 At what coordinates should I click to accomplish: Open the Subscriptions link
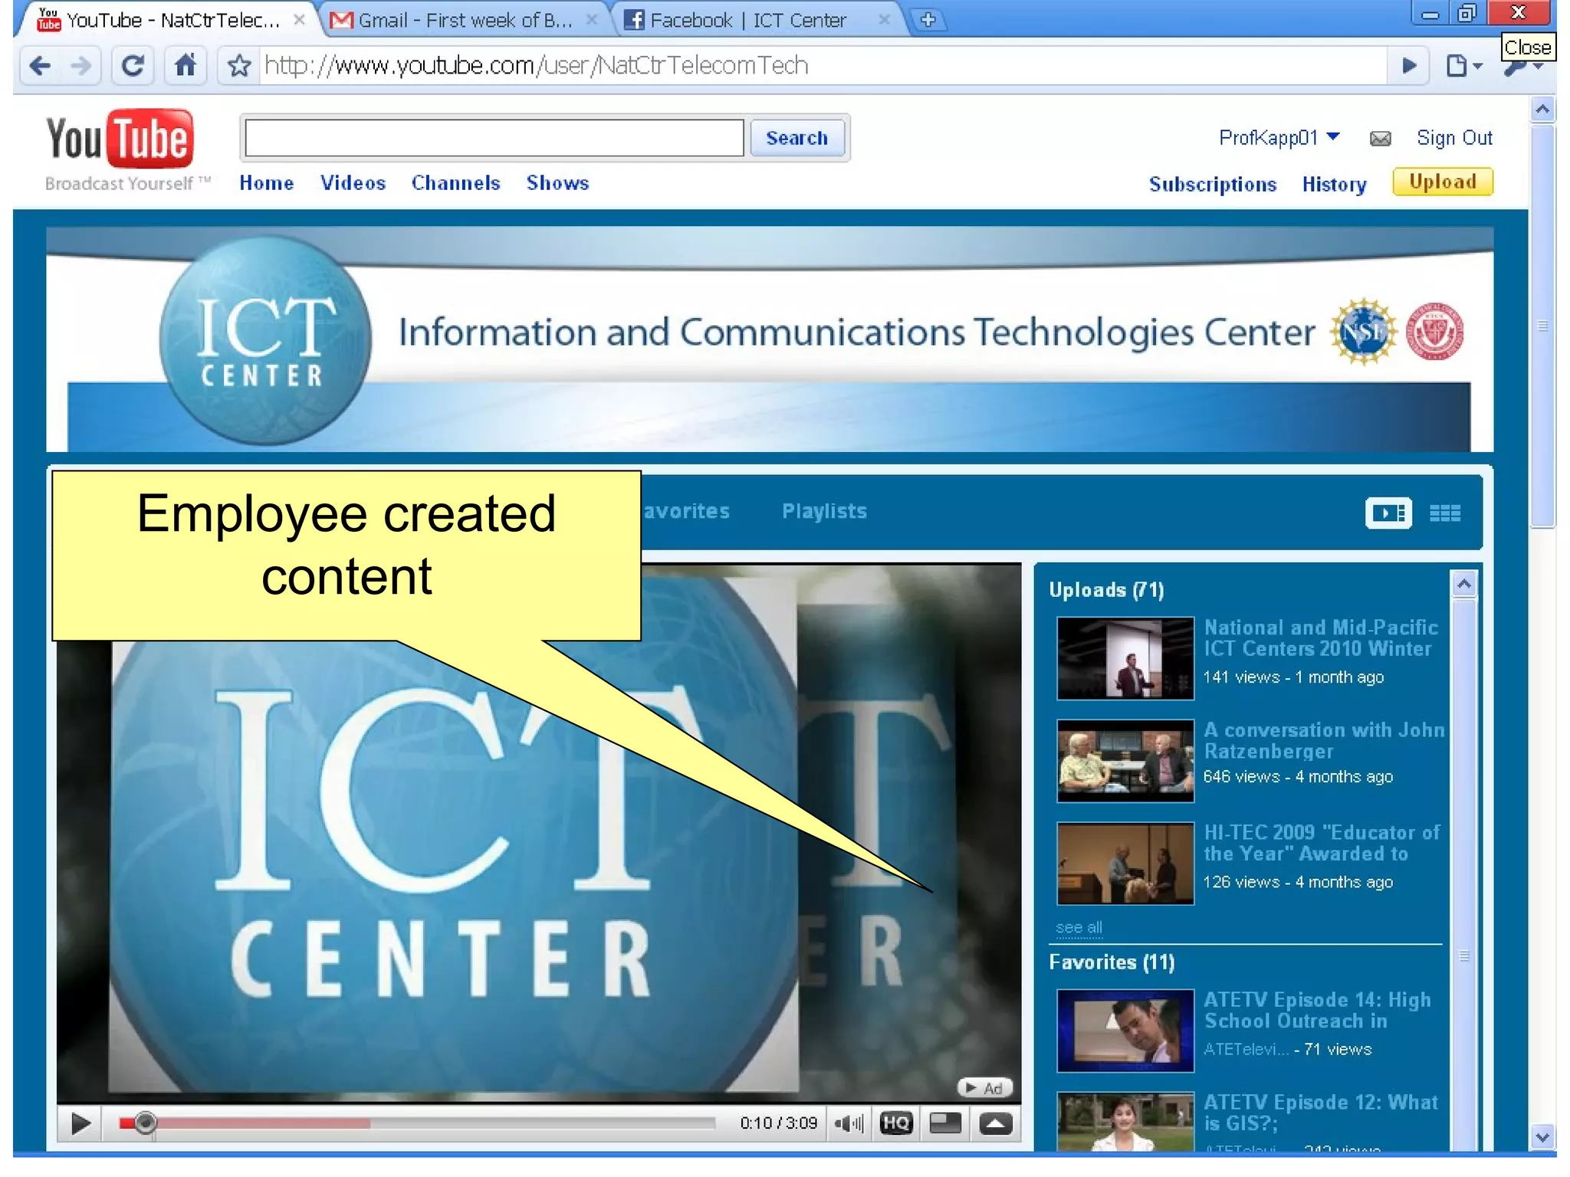(x=1213, y=185)
